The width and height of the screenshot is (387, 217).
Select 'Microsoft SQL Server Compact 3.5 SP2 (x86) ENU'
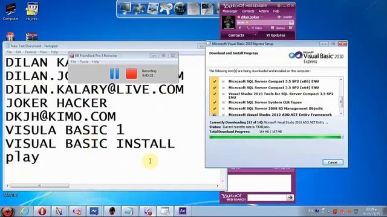pyautogui.click(x=273, y=81)
